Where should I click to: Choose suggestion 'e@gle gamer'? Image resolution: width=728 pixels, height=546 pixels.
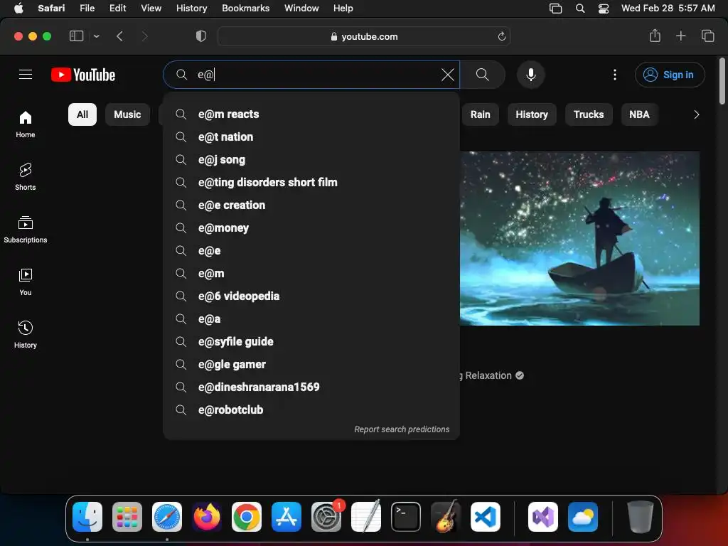pos(311,365)
